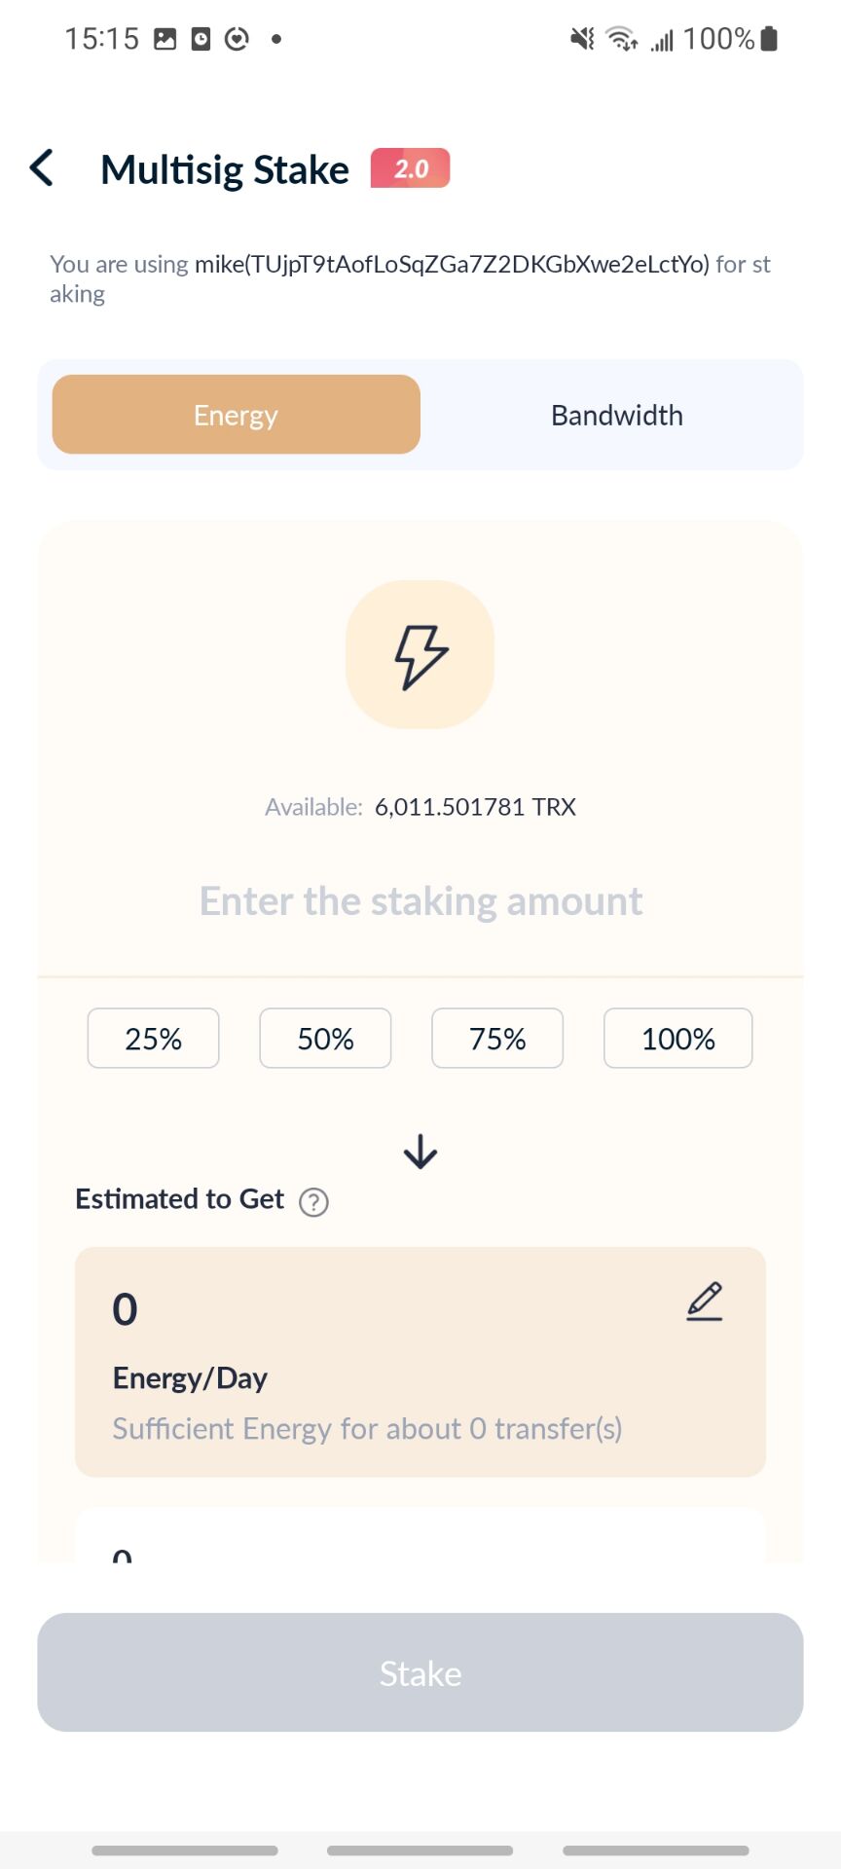
Task: Switch to the Bandwidth tab
Action: 617,415
